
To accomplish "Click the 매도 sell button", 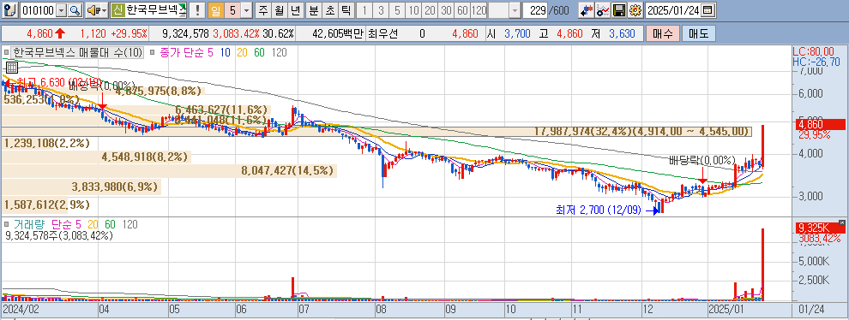I will click(699, 33).
